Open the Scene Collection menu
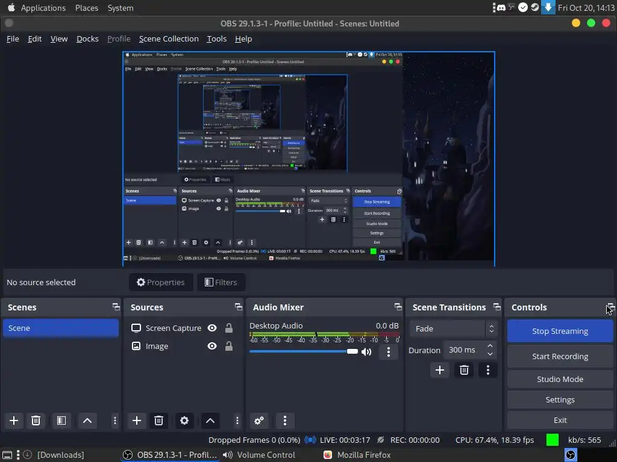 coord(169,39)
